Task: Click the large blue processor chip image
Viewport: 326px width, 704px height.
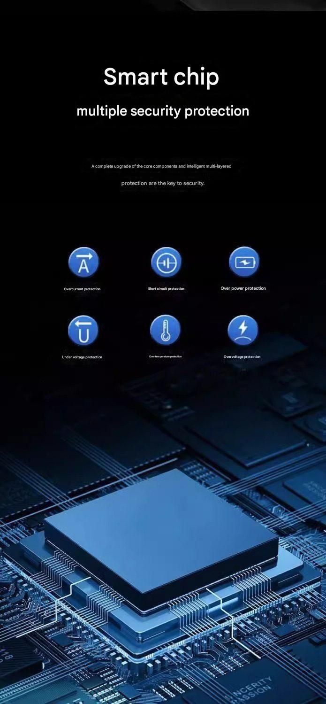Action: click(x=162, y=531)
